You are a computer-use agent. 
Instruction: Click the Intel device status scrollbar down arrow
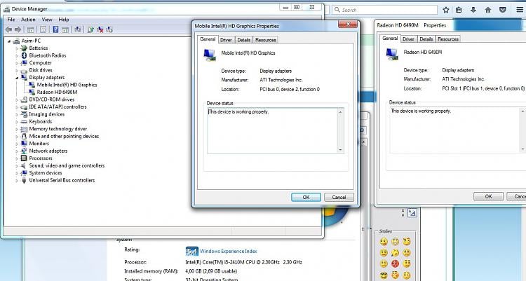click(x=340, y=150)
